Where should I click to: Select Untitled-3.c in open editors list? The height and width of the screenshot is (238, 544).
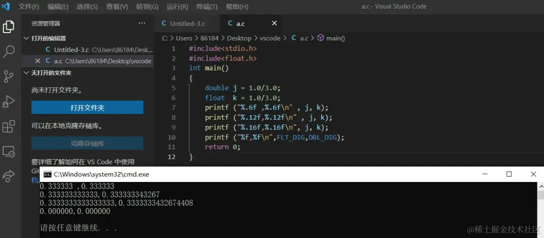(x=87, y=50)
